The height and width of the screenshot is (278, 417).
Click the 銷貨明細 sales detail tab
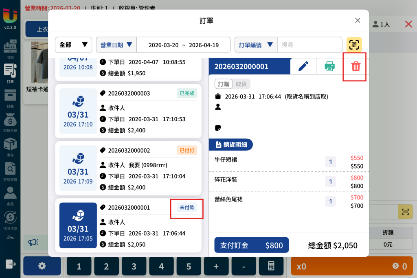pyautogui.click(x=231, y=144)
